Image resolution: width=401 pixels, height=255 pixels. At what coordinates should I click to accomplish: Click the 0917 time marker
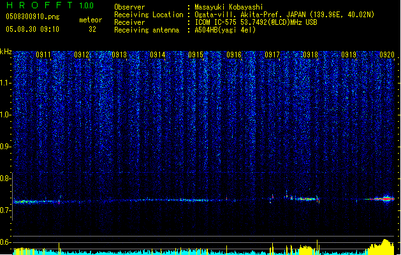(x=272, y=55)
